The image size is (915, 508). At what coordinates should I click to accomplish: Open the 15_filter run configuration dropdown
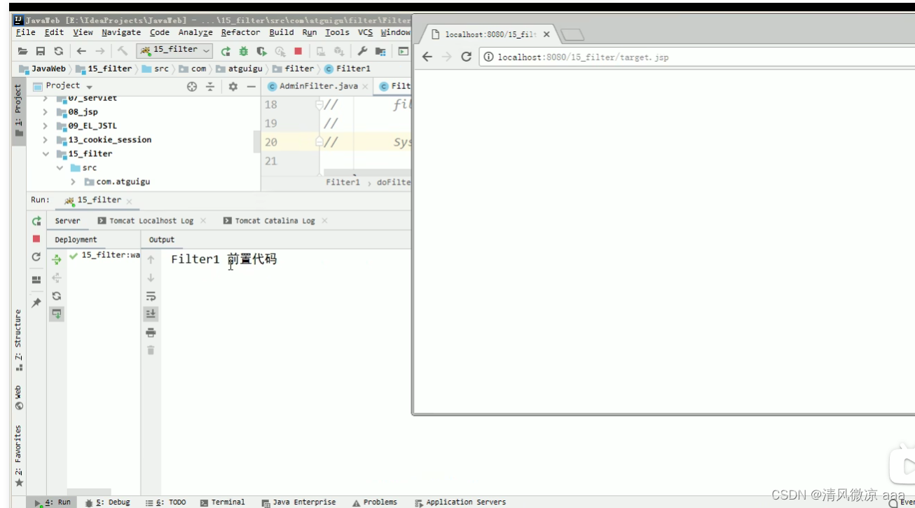[175, 50]
